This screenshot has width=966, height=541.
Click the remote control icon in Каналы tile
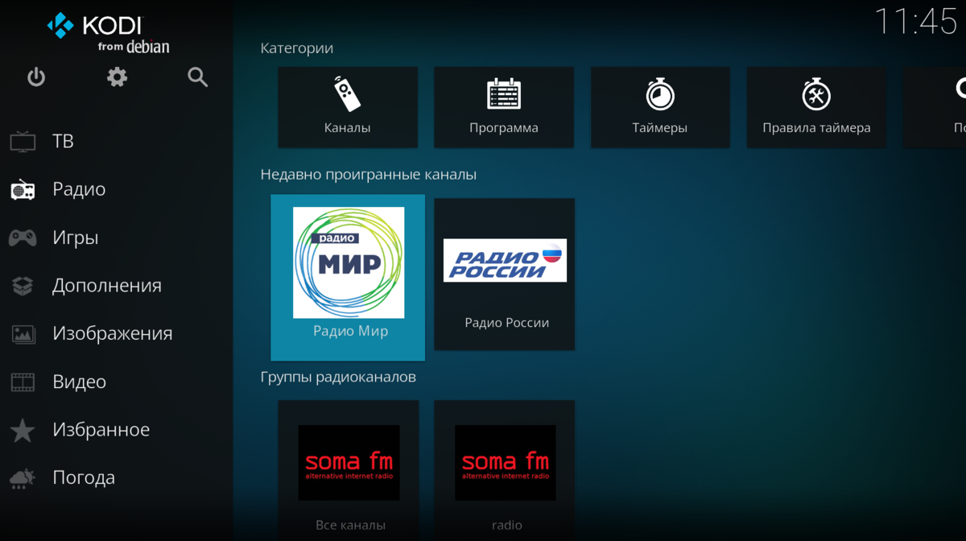(347, 93)
